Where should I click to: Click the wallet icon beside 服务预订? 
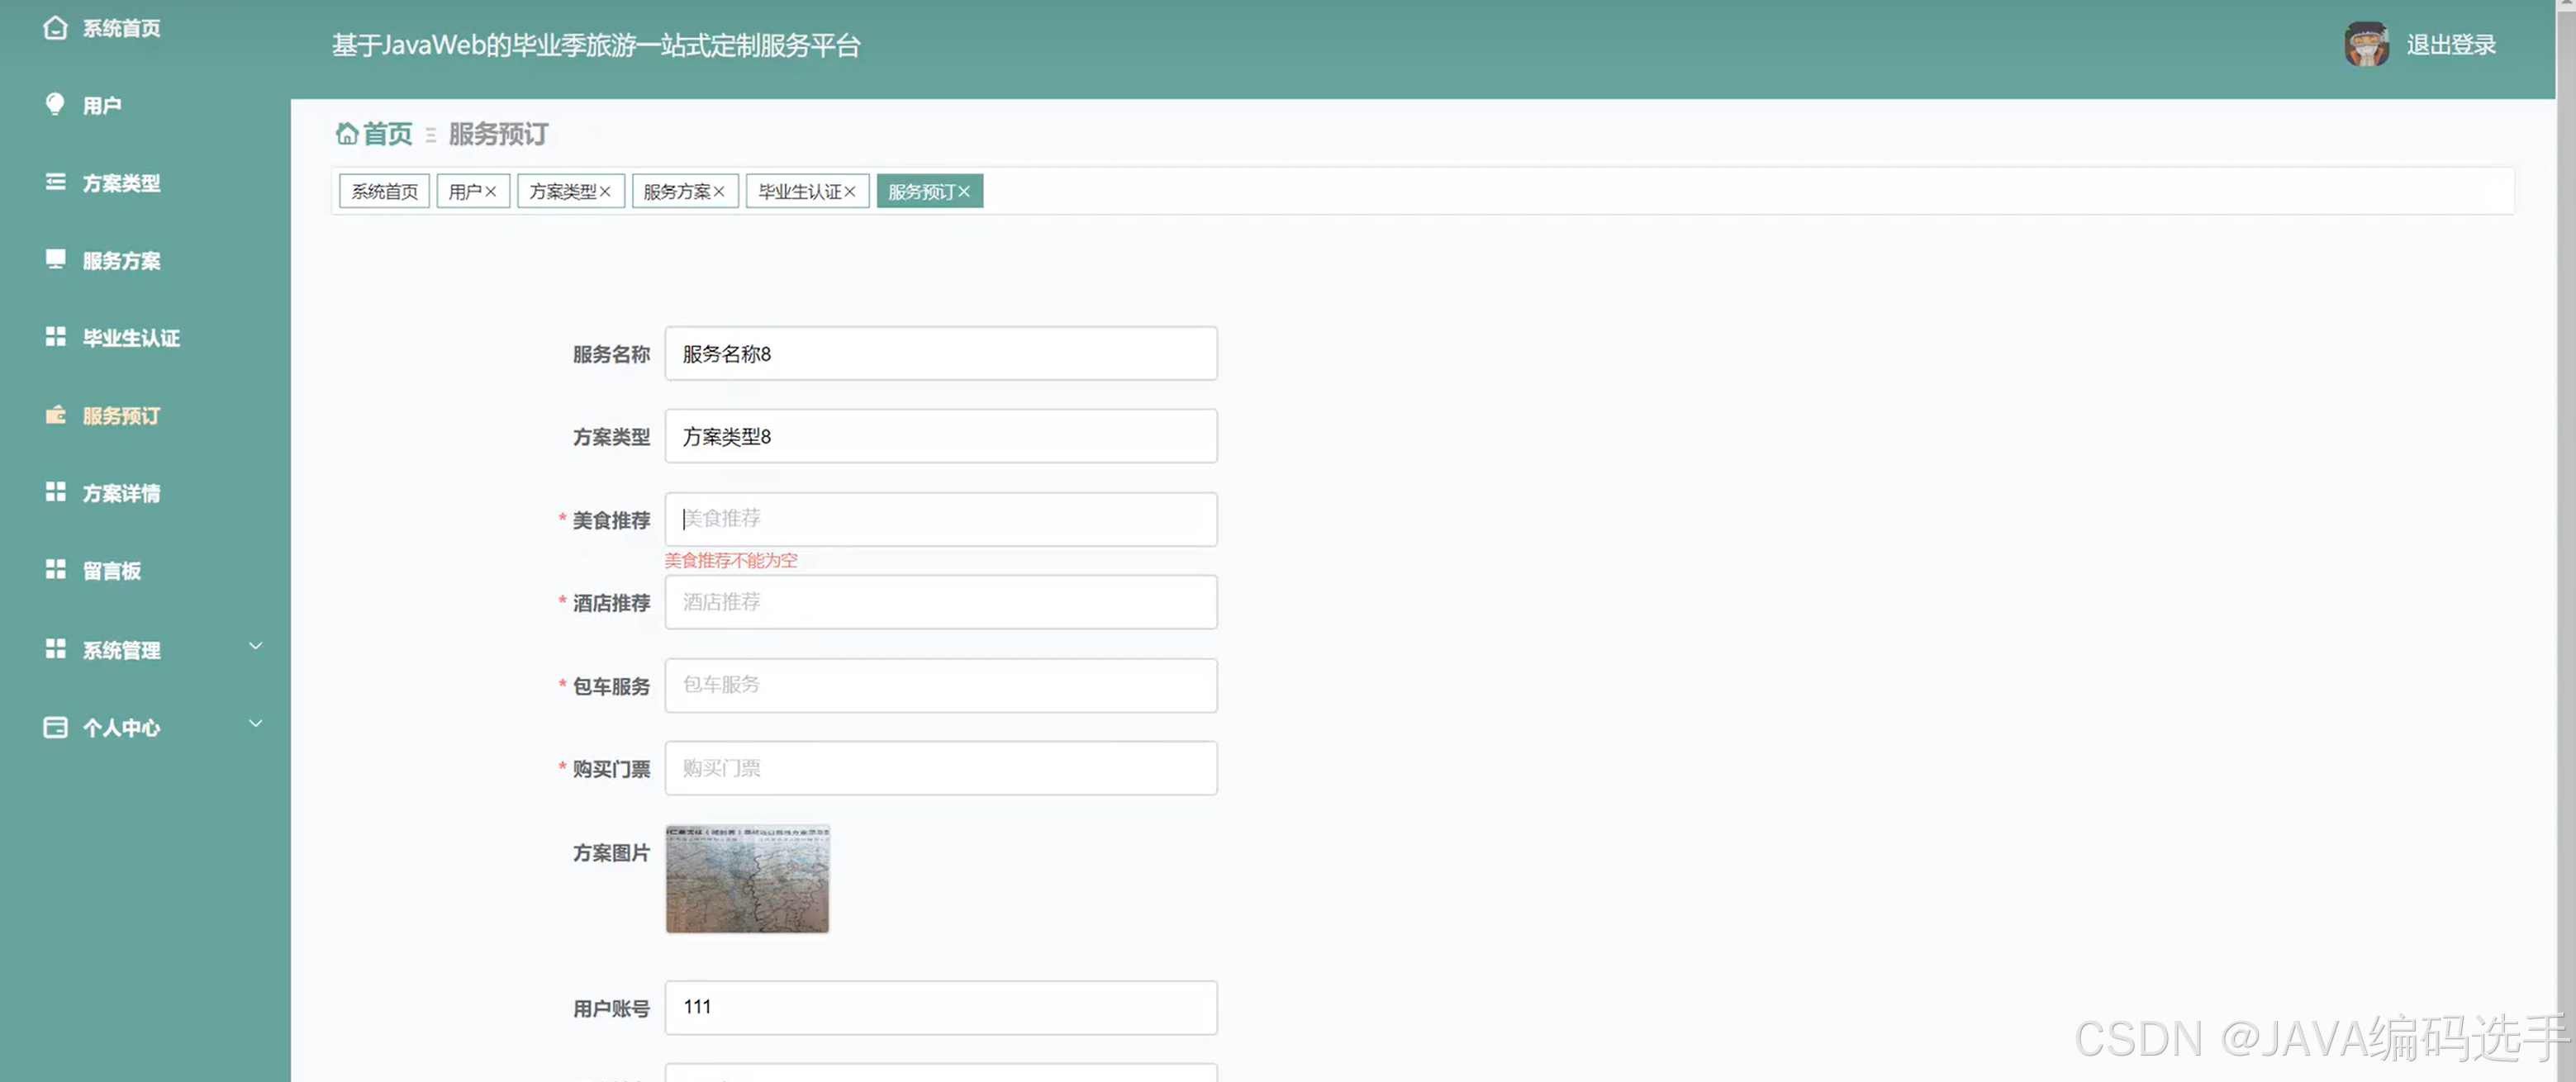coord(55,415)
